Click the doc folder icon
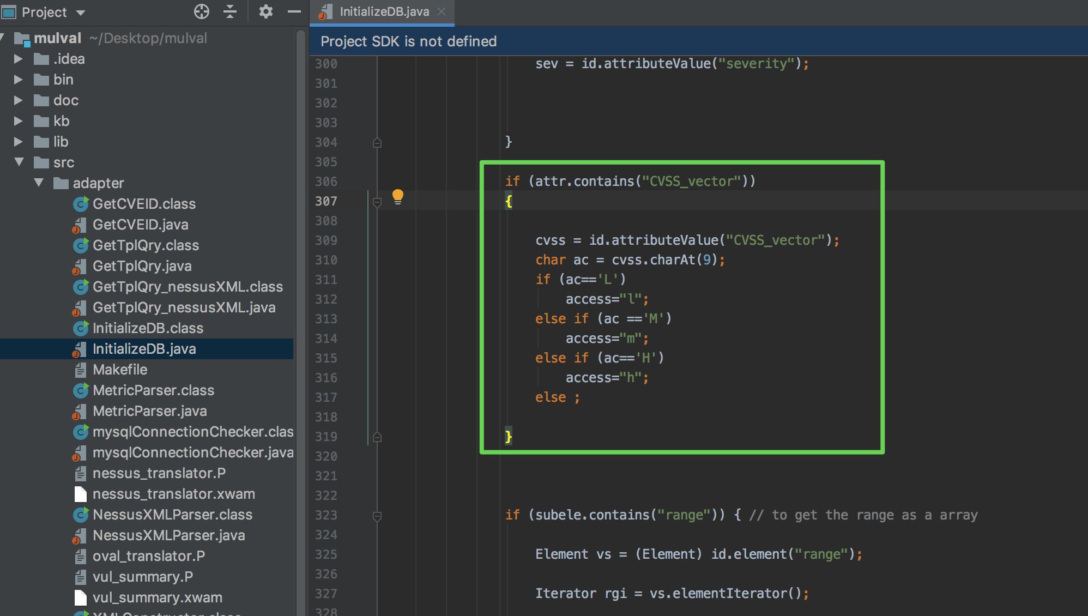Image resolution: width=1088 pixels, height=616 pixels. point(41,100)
